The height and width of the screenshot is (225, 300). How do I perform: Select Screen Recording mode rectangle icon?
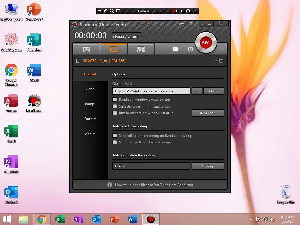pos(113,49)
